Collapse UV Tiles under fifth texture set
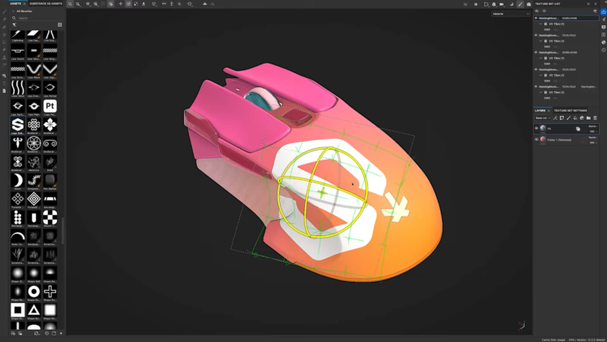607x342 pixels. (x=541, y=93)
